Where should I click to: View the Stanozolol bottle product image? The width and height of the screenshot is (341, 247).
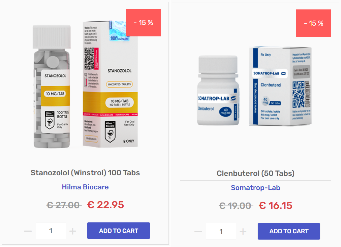[52, 87]
